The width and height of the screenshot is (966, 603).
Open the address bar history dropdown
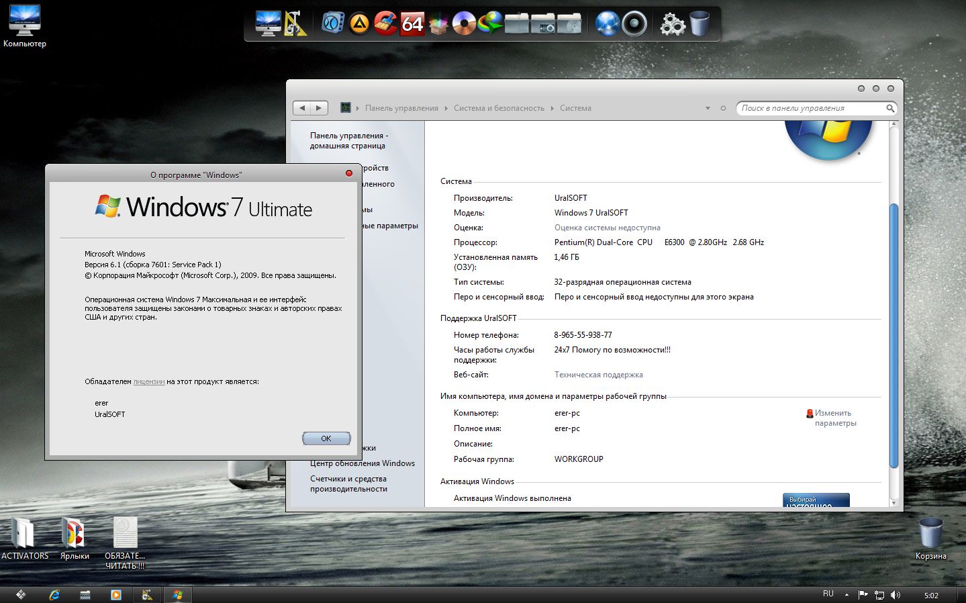pos(708,108)
